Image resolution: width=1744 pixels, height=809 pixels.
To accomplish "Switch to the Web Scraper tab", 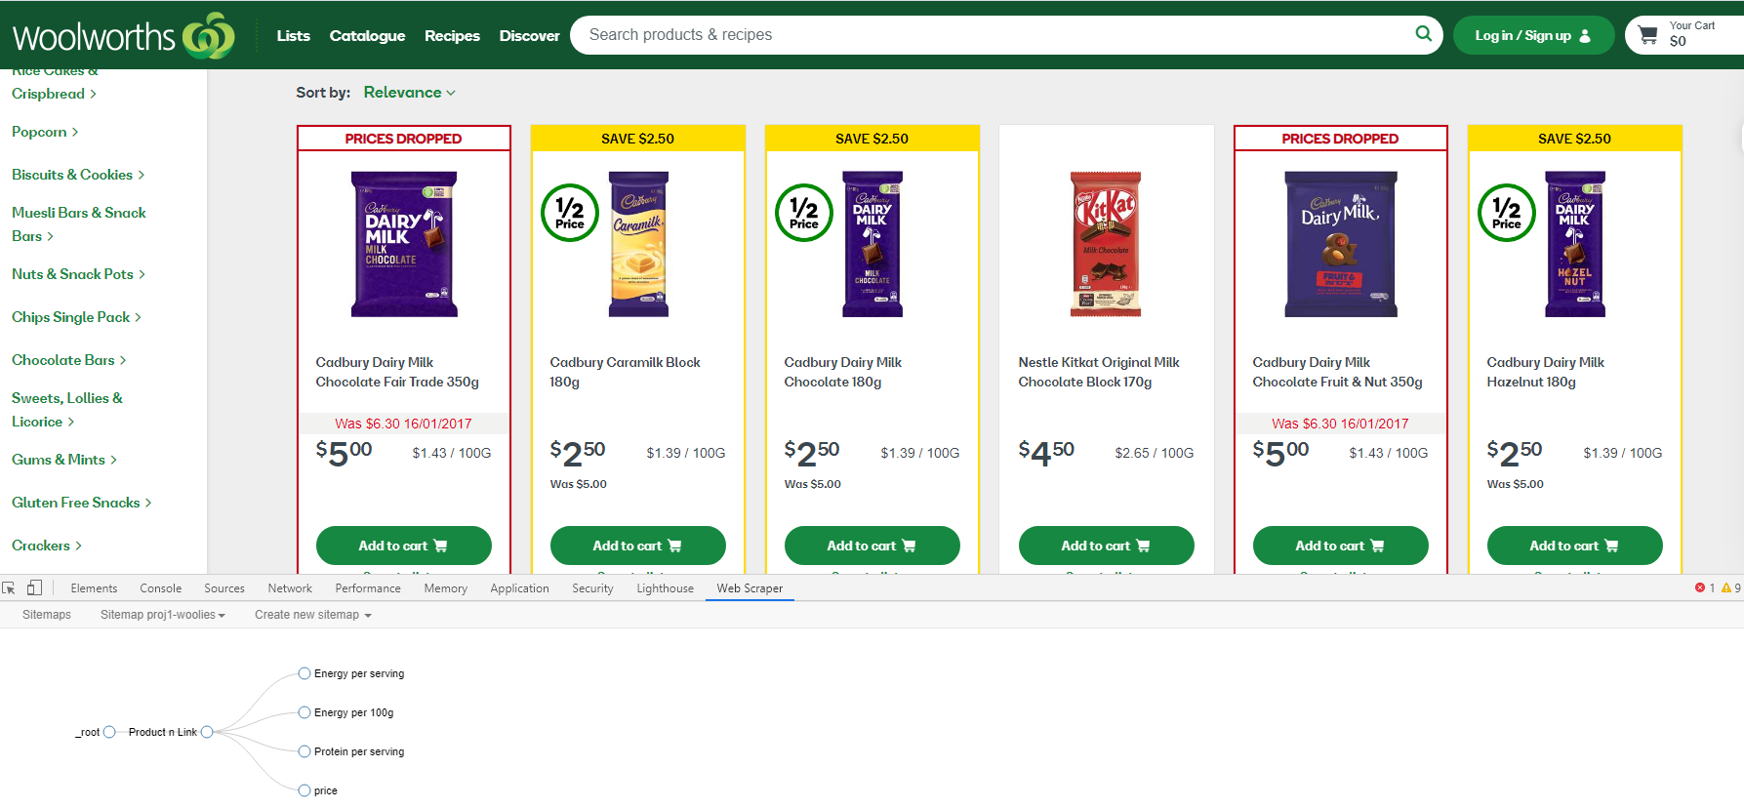I will pyautogui.click(x=750, y=588).
